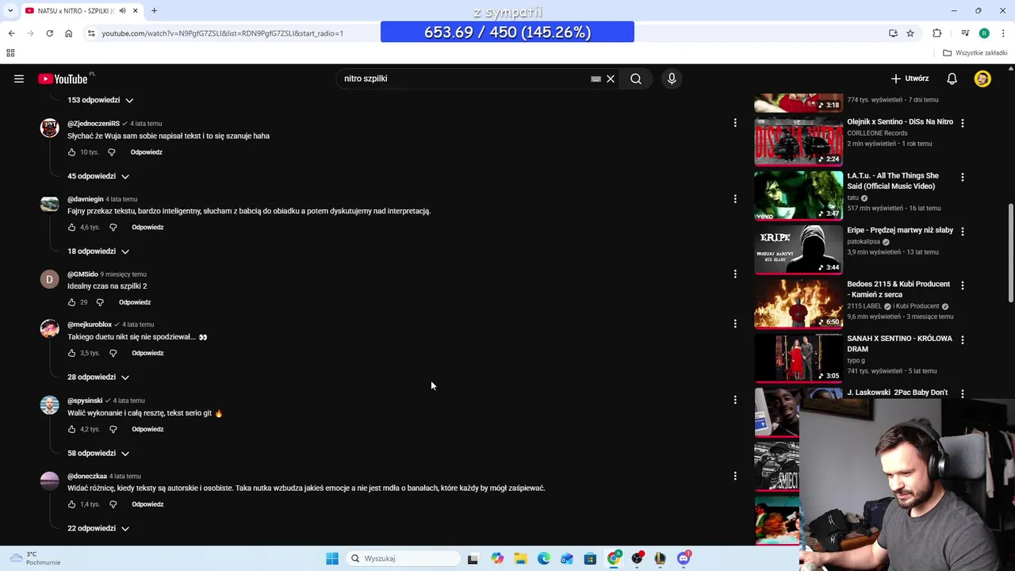This screenshot has height=571, width=1015.
Task: Like the @mejkuroblox comment
Action: pos(71,353)
